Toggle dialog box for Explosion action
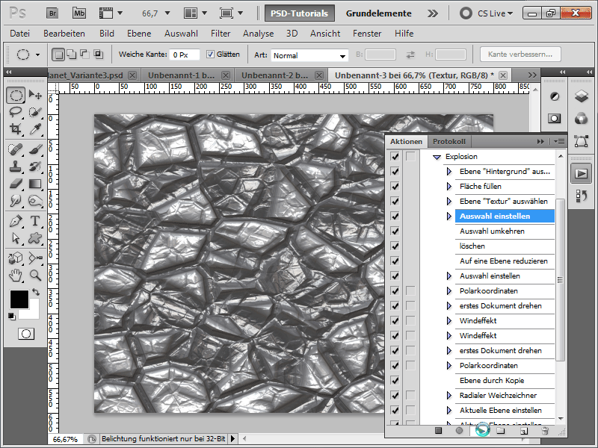This screenshot has width=598, height=448. tap(410, 157)
